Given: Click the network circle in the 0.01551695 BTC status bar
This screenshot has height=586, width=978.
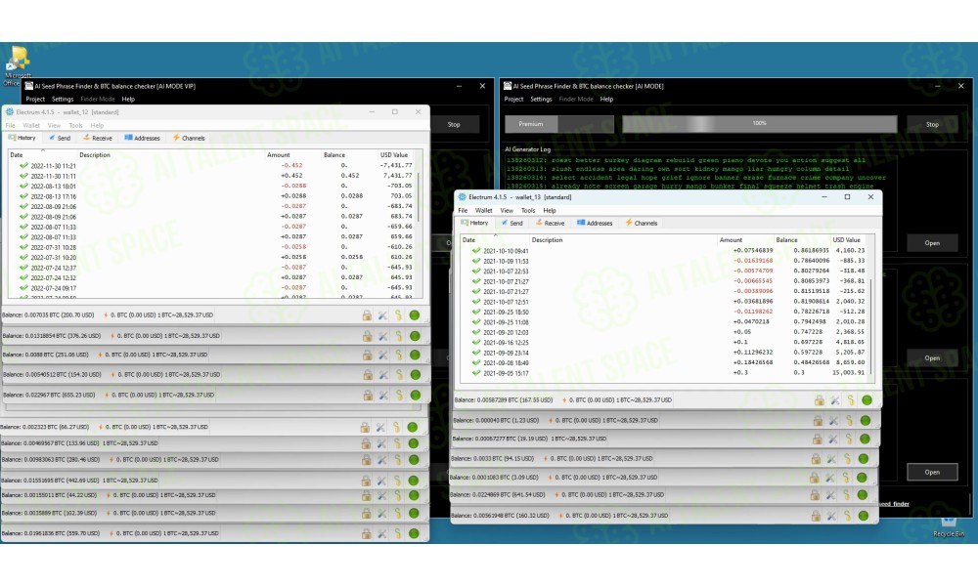Looking at the screenshot, I should pyautogui.click(x=413, y=481).
